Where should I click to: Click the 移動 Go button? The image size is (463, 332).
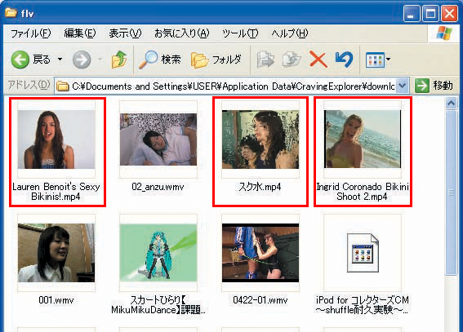click(434, 86)
